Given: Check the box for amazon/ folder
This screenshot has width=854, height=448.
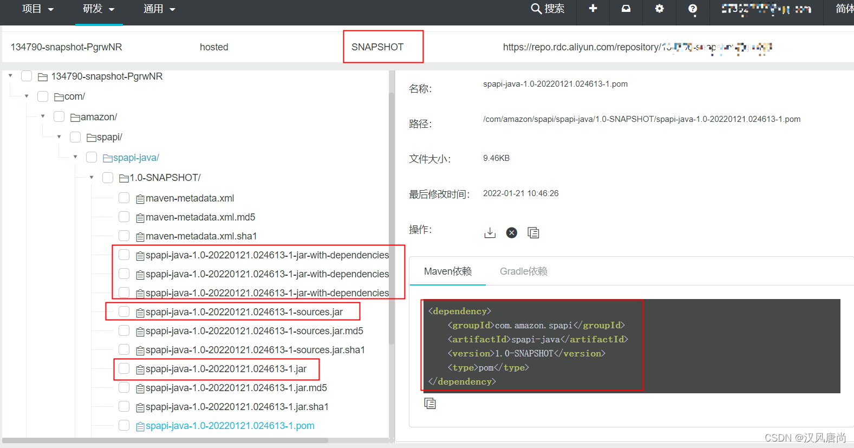Looking at the screenshot, I should point(59,116).
